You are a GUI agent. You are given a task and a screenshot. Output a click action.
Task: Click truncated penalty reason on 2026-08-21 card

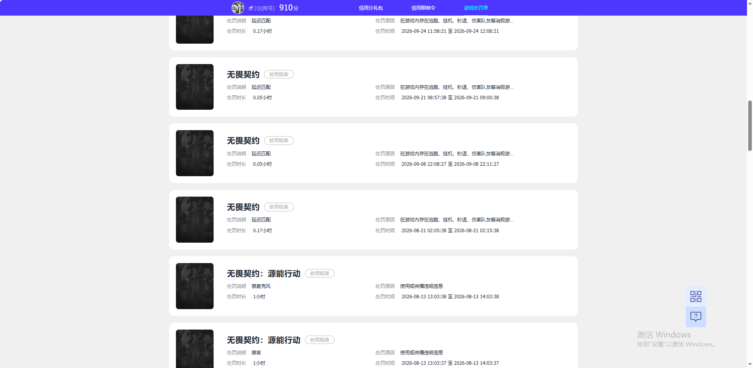tap(457, 220)
